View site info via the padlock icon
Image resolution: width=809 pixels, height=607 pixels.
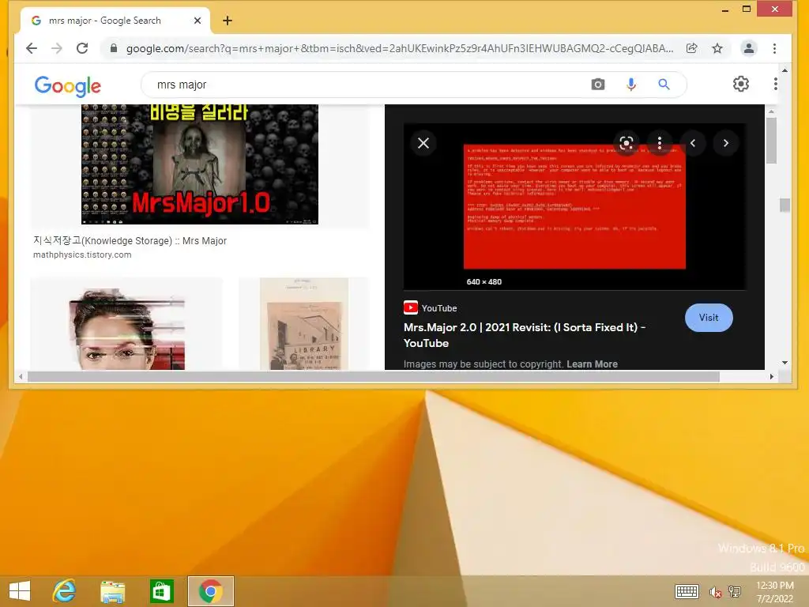tap(114, 48)
